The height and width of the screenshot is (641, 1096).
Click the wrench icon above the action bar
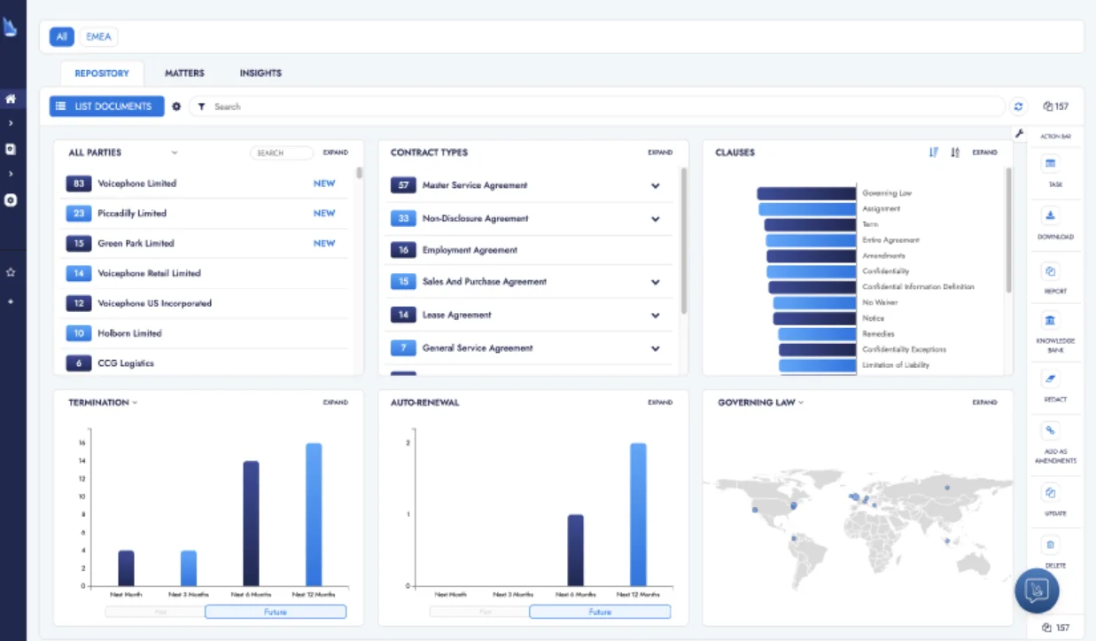coord(1019,133)
